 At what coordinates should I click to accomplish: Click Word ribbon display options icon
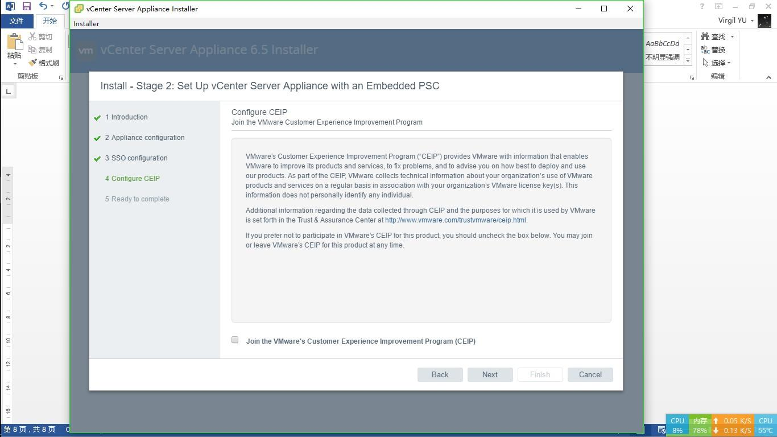pyautogui.click(x=719, y=6)
